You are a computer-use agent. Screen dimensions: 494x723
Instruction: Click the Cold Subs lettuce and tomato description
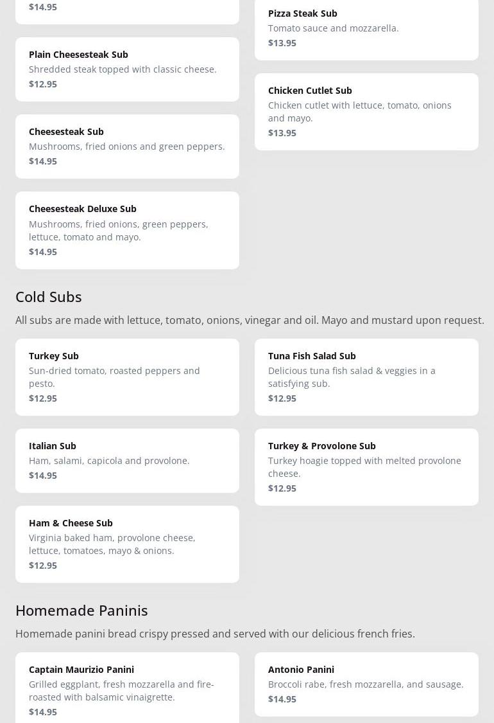coord(250,320)
